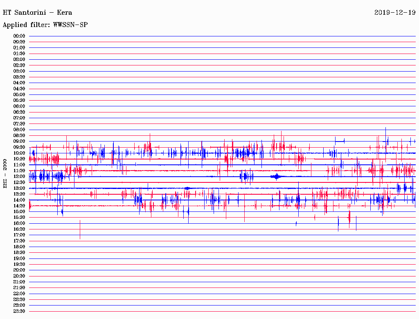The width and height of the screenshot is (419, 319).
Task: Select the 01:30 time label
Action: coord(19,54)
